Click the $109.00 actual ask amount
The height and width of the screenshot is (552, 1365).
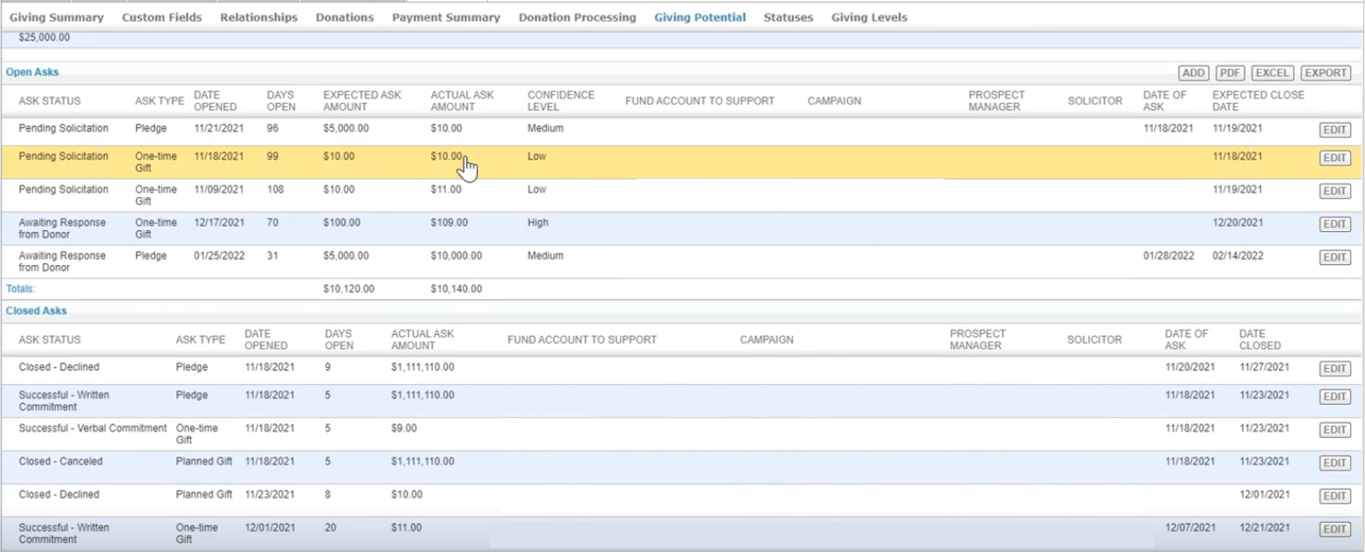point(449,223)
